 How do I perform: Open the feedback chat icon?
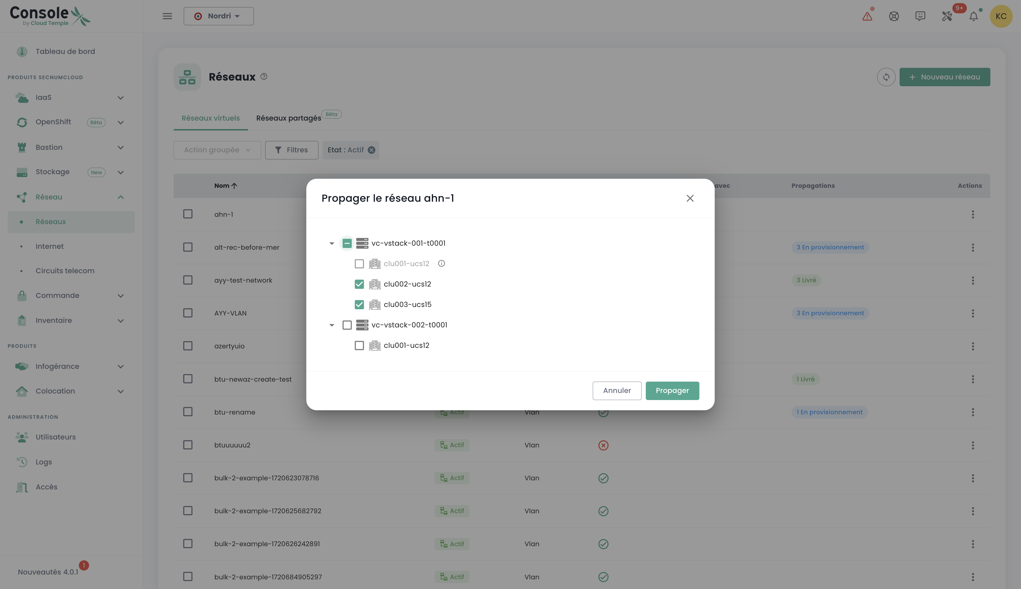tap(920, 16)
